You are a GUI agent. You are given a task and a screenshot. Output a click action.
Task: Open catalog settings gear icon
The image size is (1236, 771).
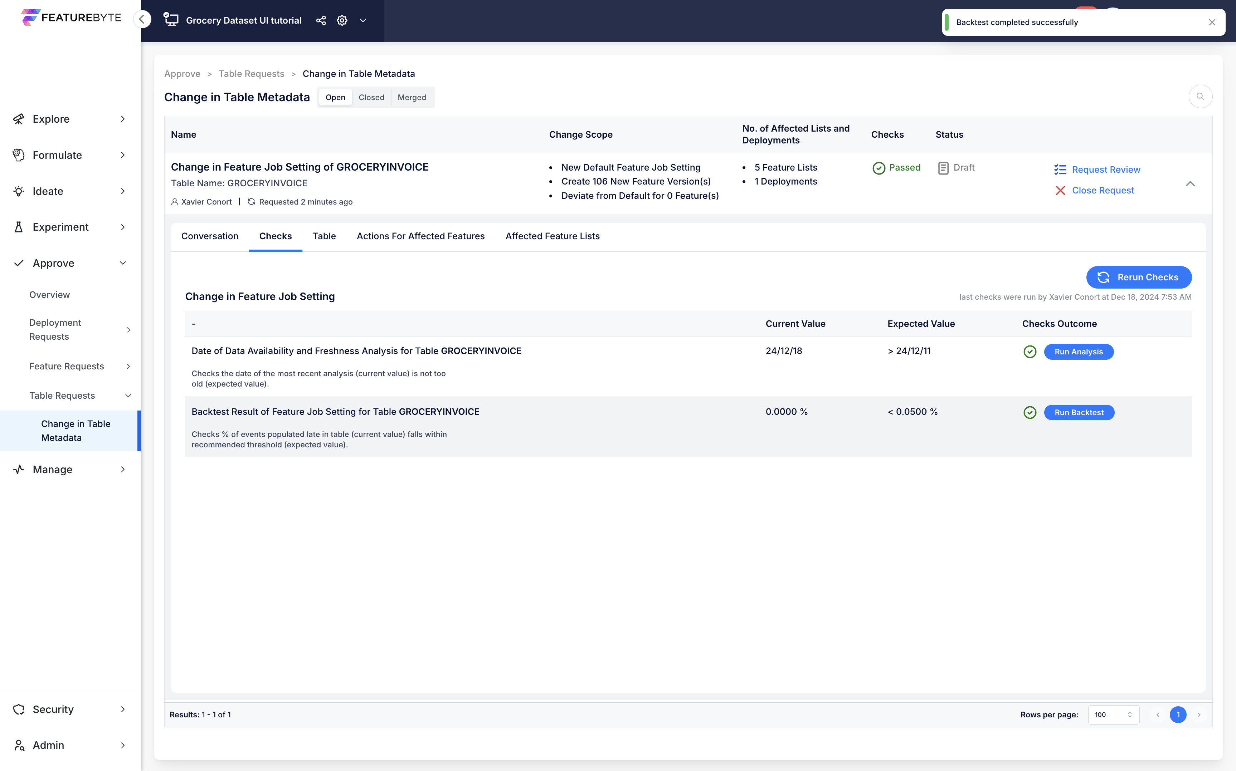(342, 20)
